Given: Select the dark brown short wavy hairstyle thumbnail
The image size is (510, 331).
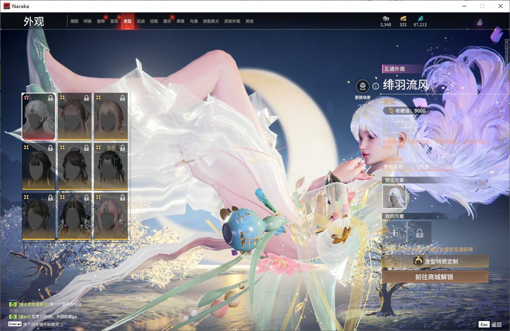Looking at the screenshot, I should [38, 217].
